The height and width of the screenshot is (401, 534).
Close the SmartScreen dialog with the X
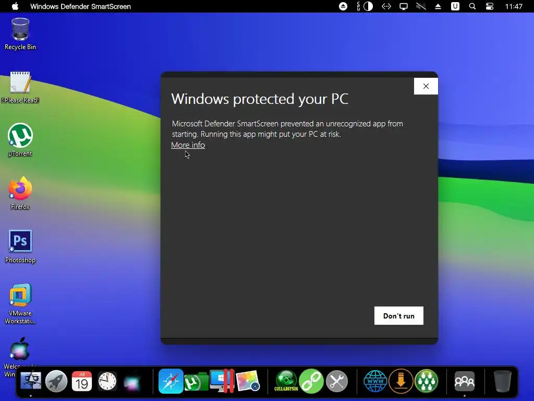pyautogui.click(x=426, y=86)
